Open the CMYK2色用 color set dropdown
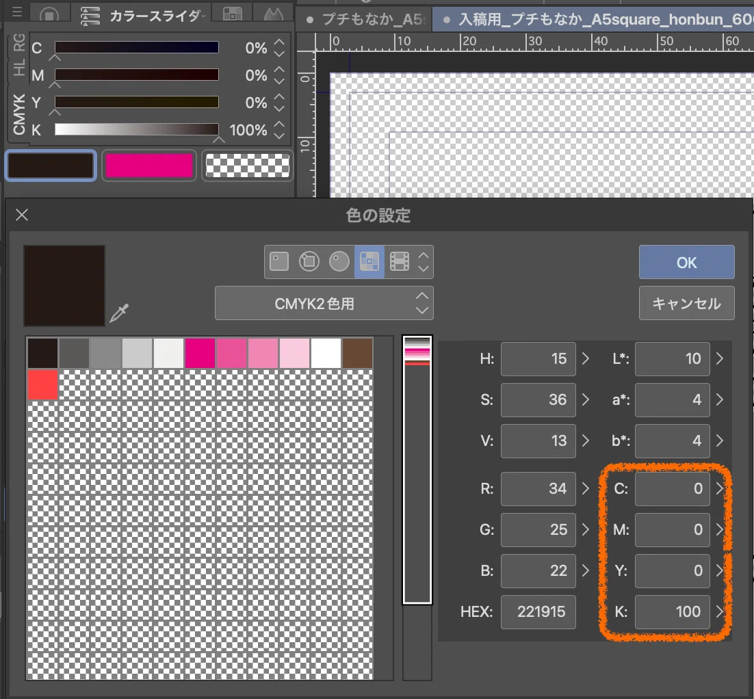 tap(324, 304)
